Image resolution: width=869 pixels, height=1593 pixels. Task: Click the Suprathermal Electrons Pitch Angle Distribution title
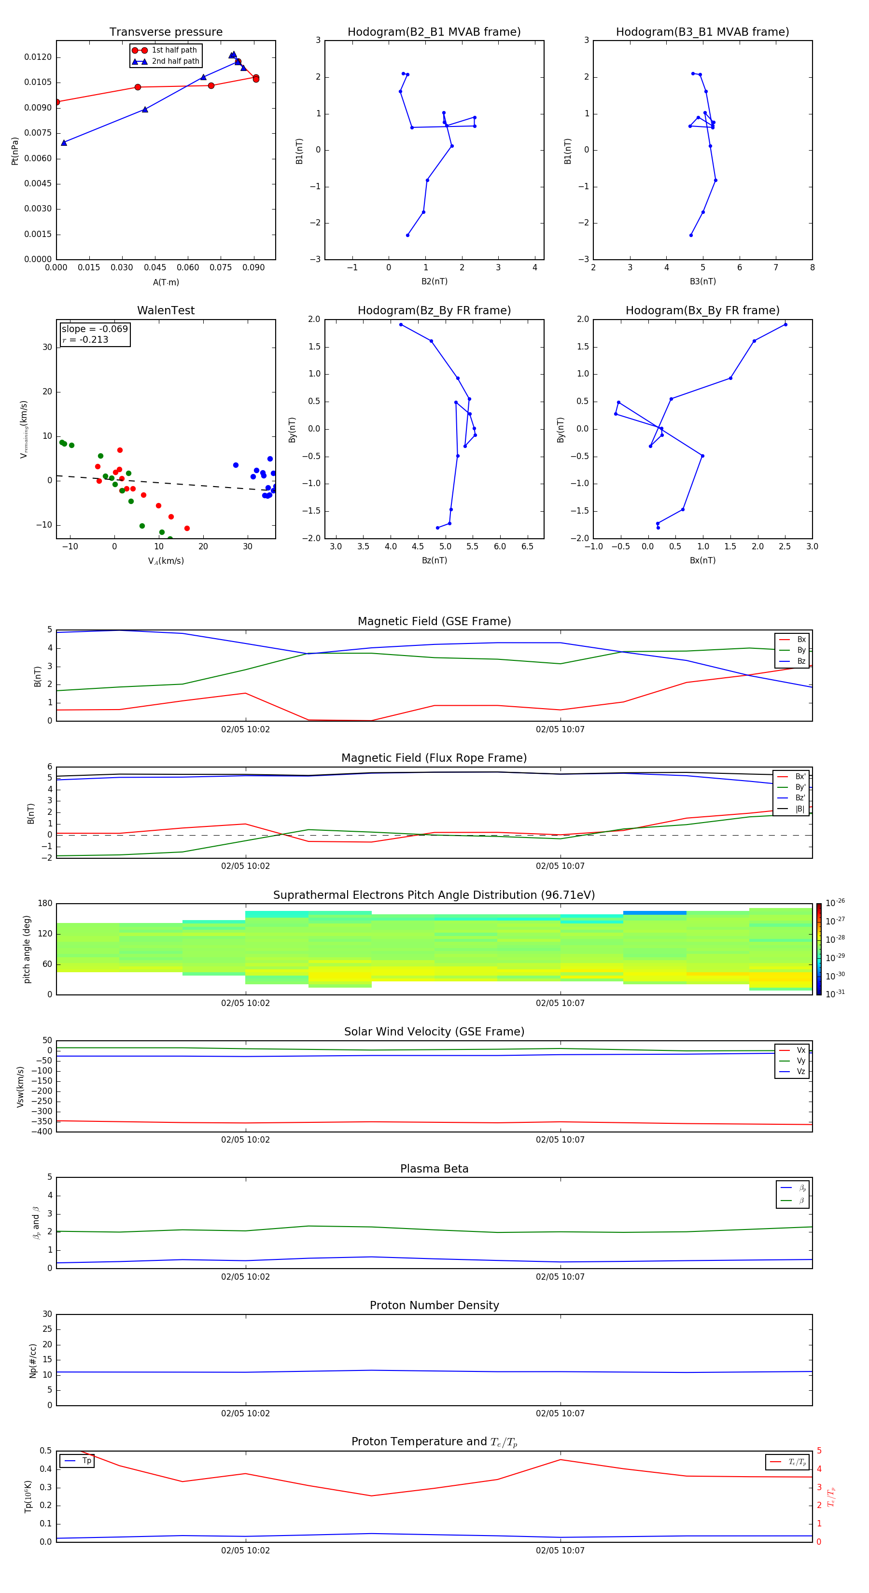[434, 895]
